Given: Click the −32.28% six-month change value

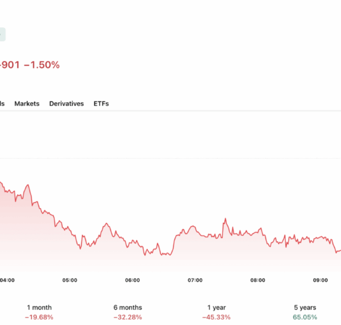Looking at the screenshot, I should pyautogui.click(x=128, y=317).
